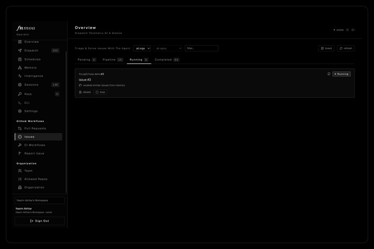Screen dimensions: 374x249
Task: Go to Schedules in the sidebar
Action: tap(38, 59)
